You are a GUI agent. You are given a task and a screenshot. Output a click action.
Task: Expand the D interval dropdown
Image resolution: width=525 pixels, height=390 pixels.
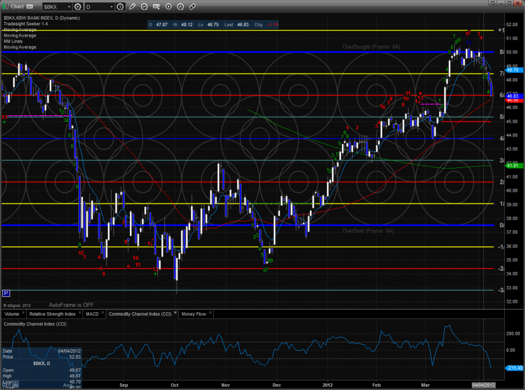(112, 7)
